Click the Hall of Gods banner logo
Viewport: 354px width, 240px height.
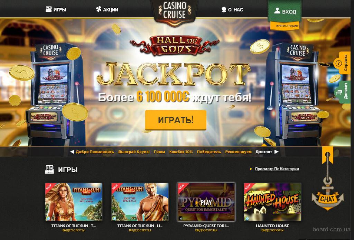174,45
